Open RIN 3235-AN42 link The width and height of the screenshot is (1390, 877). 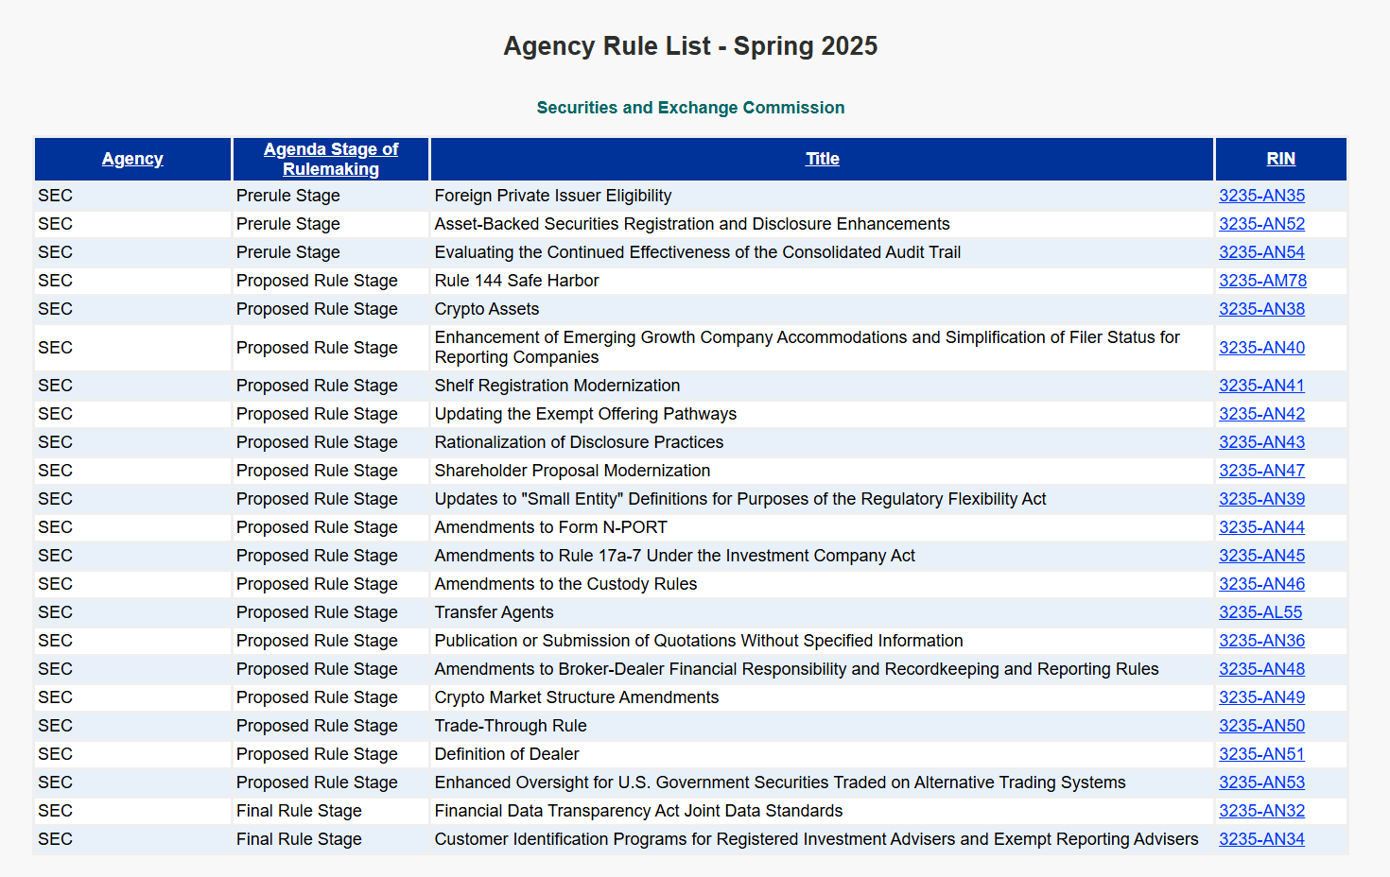click(x=1261, y=414)
